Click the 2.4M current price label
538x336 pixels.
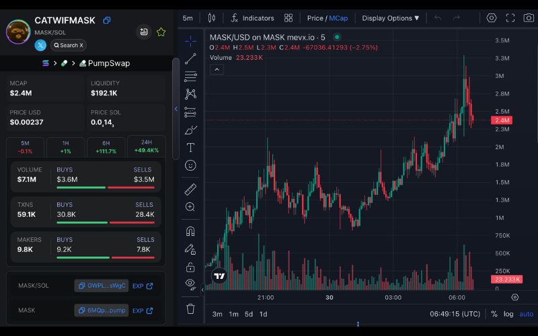tap(502, 120)
